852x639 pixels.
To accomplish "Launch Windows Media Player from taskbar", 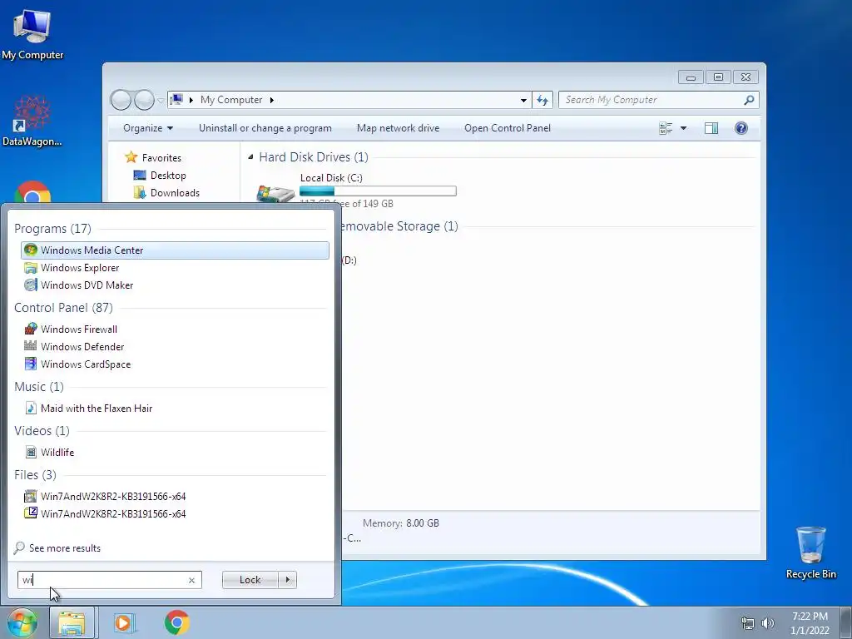I will point(125,622).
